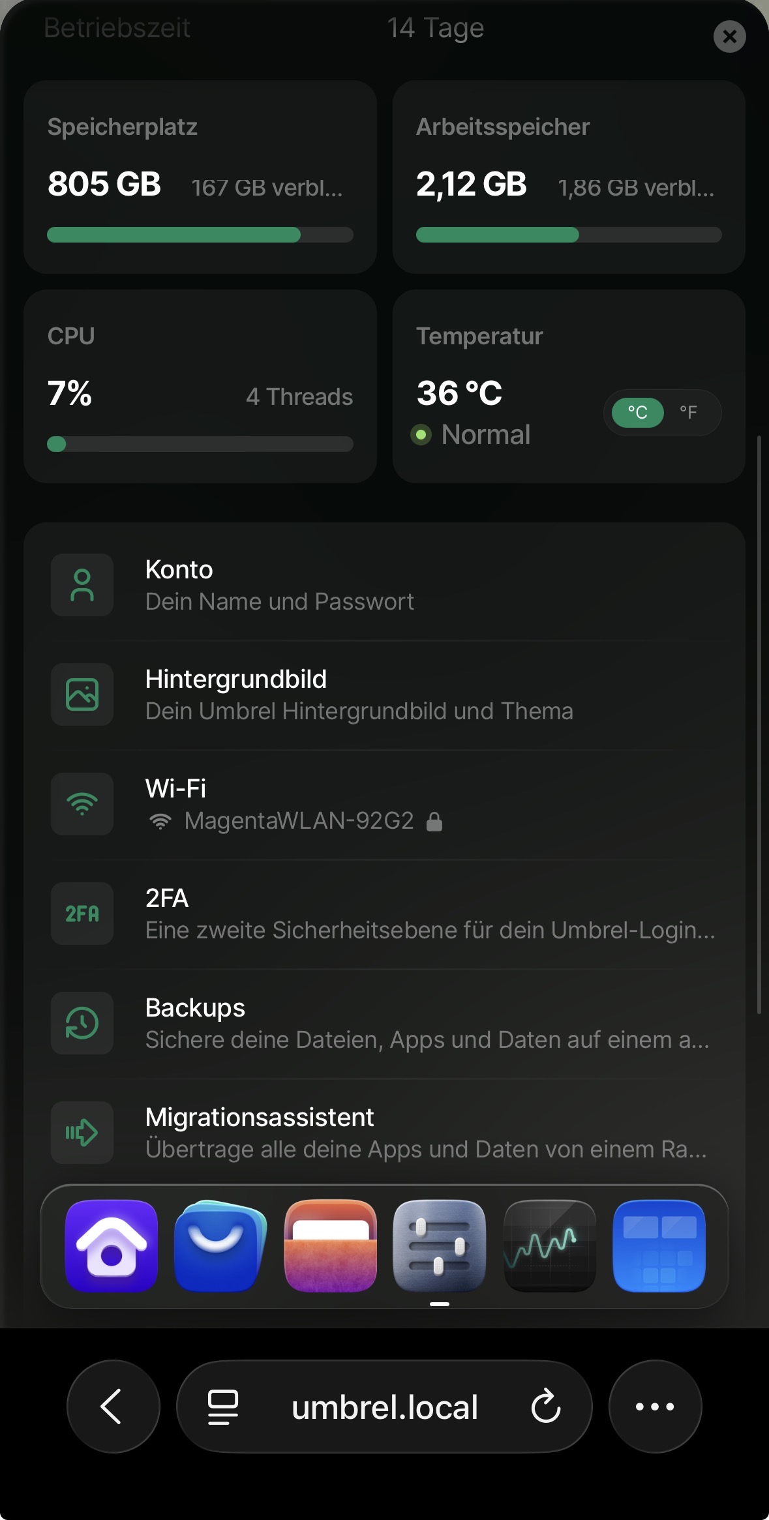Open the 2FA security setting
This screenshot has width=769, height=1520.
point(384,914)
